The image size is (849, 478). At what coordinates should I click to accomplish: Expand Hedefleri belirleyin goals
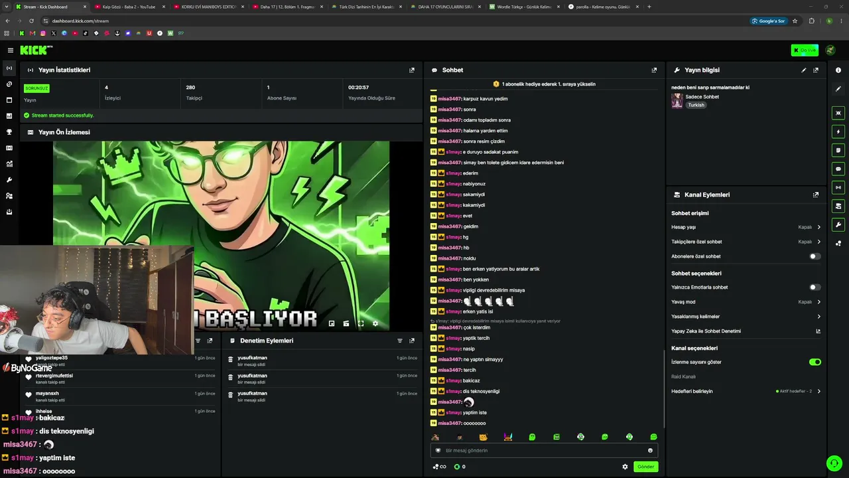tap(746, 391)
